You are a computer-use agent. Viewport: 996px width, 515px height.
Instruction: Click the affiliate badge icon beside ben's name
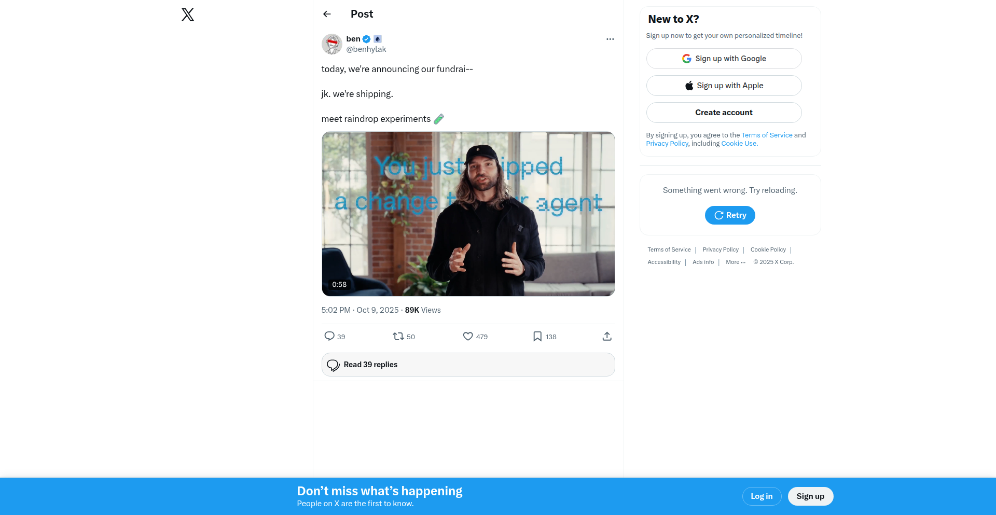[378, 39]
